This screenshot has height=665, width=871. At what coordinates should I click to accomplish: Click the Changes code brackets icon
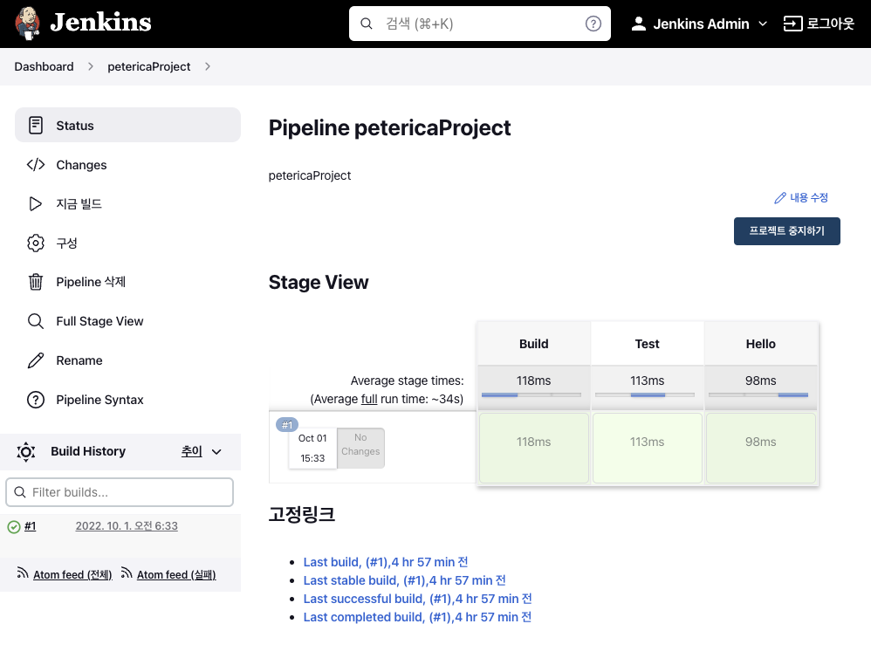(36, 164)
